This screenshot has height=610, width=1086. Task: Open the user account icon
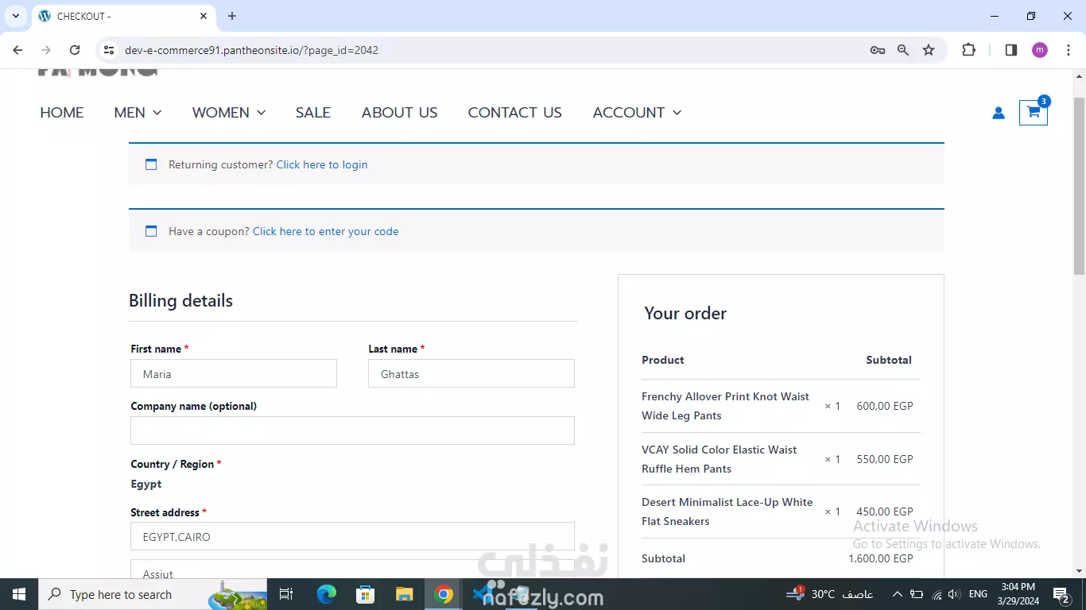999,113
